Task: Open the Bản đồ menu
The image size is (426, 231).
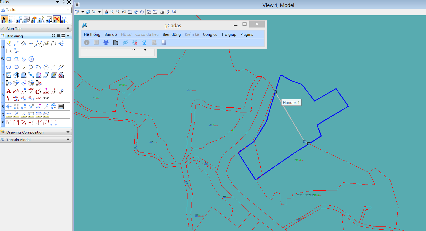Action: (111, 34)
